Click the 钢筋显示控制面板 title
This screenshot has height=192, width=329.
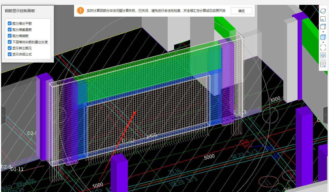20,11
